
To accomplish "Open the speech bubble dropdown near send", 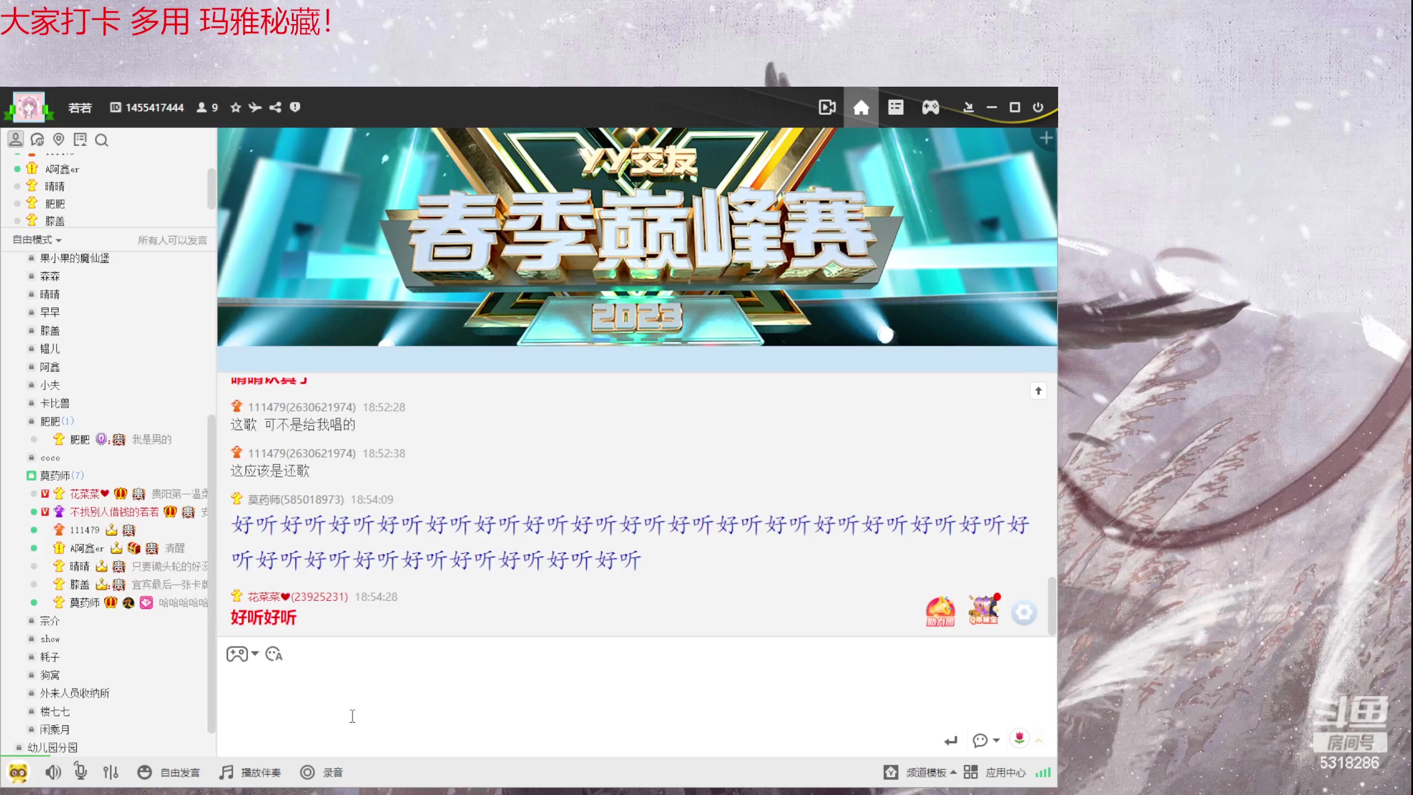I will click(x=986, y=740).
